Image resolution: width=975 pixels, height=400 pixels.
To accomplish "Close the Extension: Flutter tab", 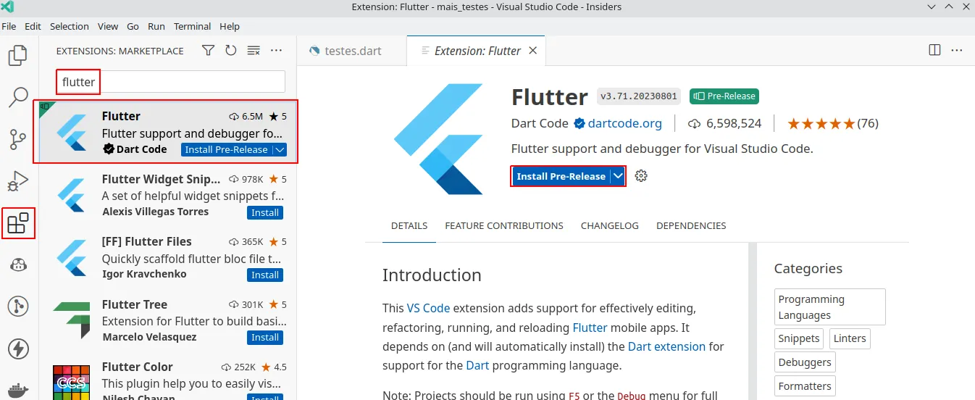I will pos(533,51).
